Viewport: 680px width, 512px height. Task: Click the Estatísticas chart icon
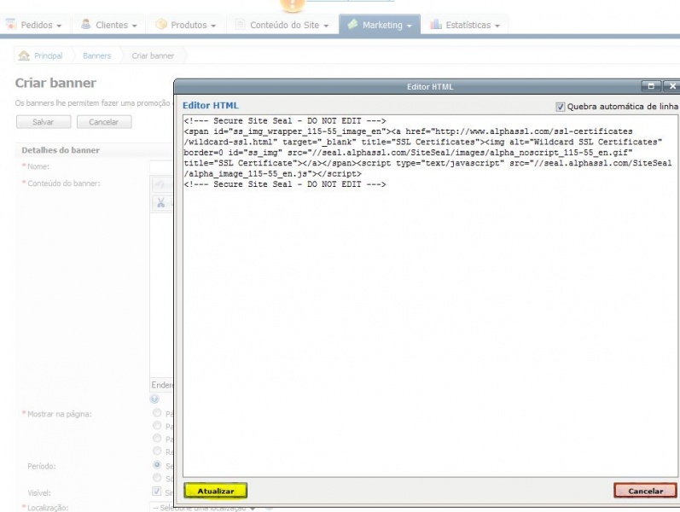click(x=436, y=24)
